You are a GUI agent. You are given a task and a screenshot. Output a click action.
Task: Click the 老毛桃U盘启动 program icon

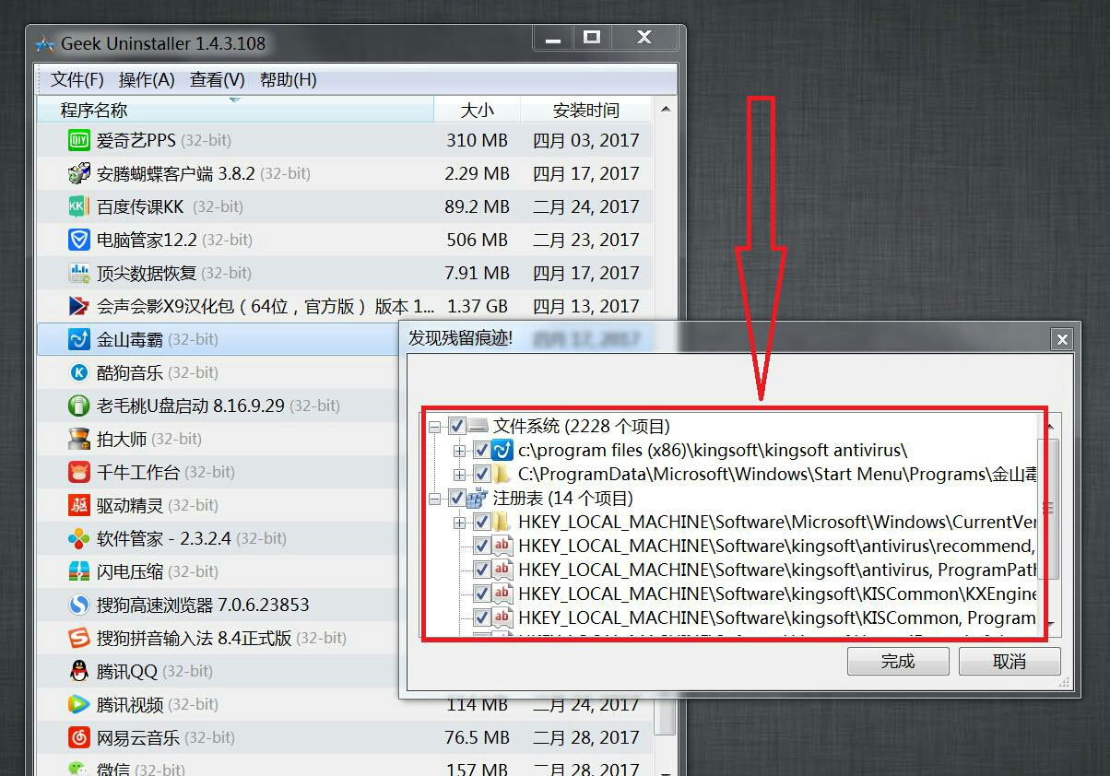point(79,406)
